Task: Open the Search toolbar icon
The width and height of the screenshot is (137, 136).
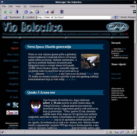Action: pos(32,12)
